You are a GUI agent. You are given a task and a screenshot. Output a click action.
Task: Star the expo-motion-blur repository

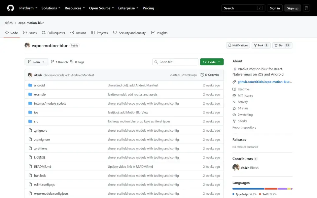point(282,45)
